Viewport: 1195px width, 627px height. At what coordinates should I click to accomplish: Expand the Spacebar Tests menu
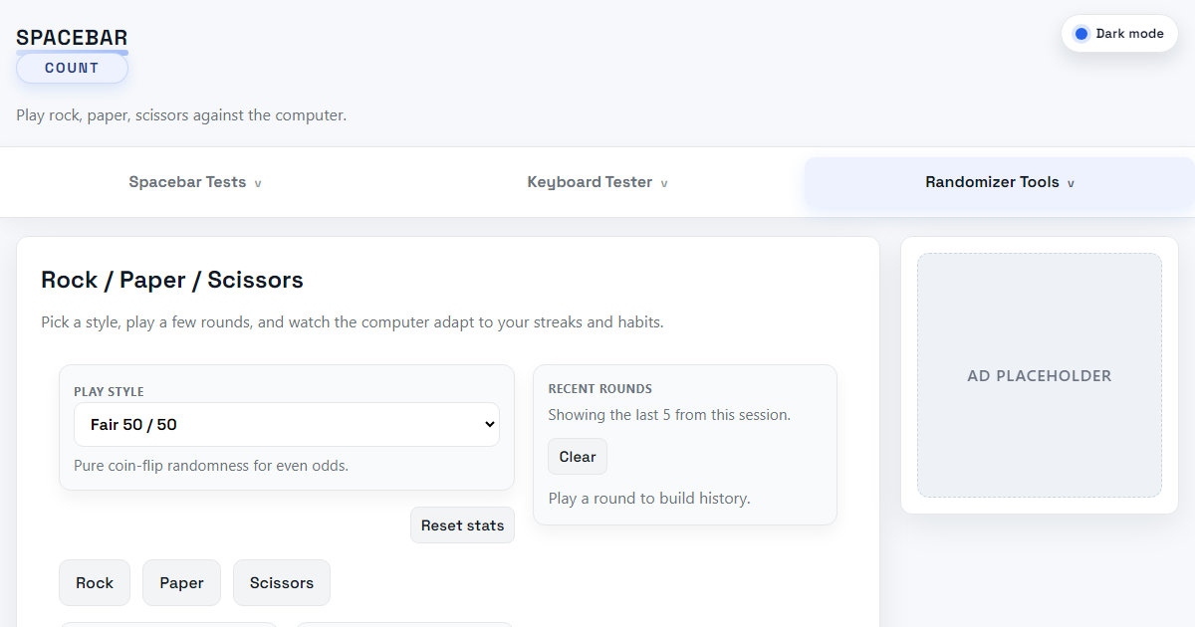point(195,182)
